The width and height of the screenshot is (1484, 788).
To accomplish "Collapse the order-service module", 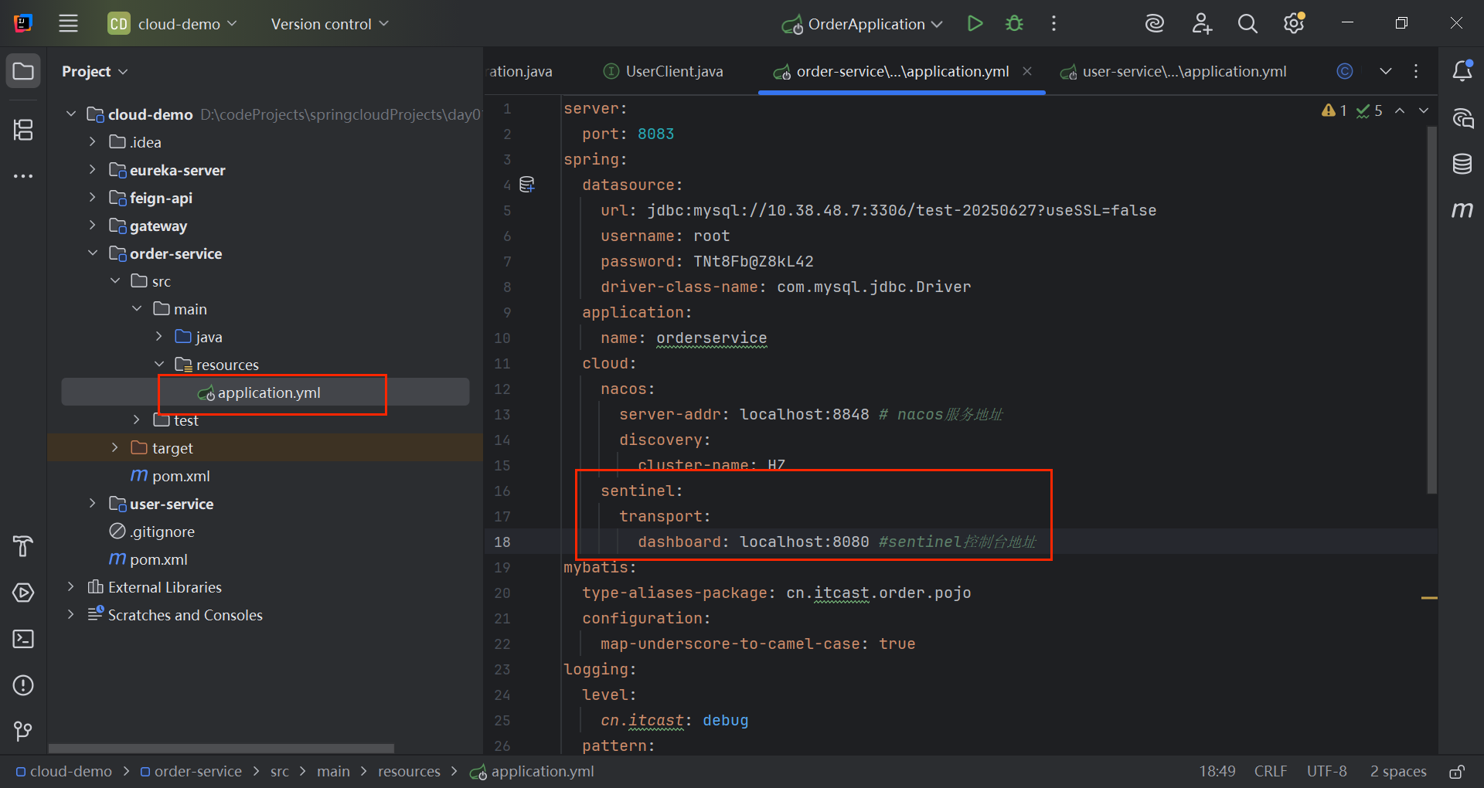I will click(x=92, y=253).
